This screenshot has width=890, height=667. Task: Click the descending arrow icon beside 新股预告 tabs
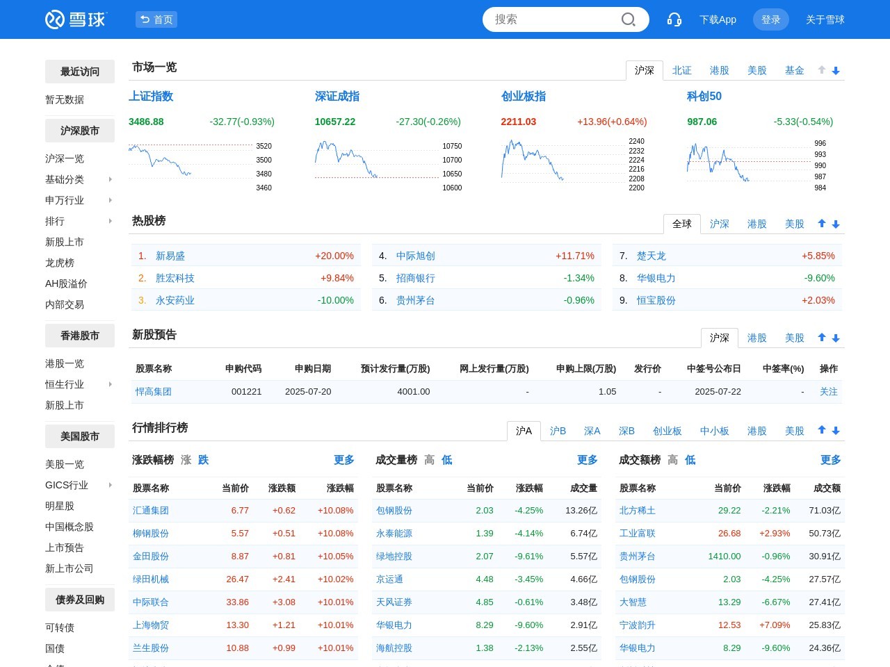click(836, 338)
